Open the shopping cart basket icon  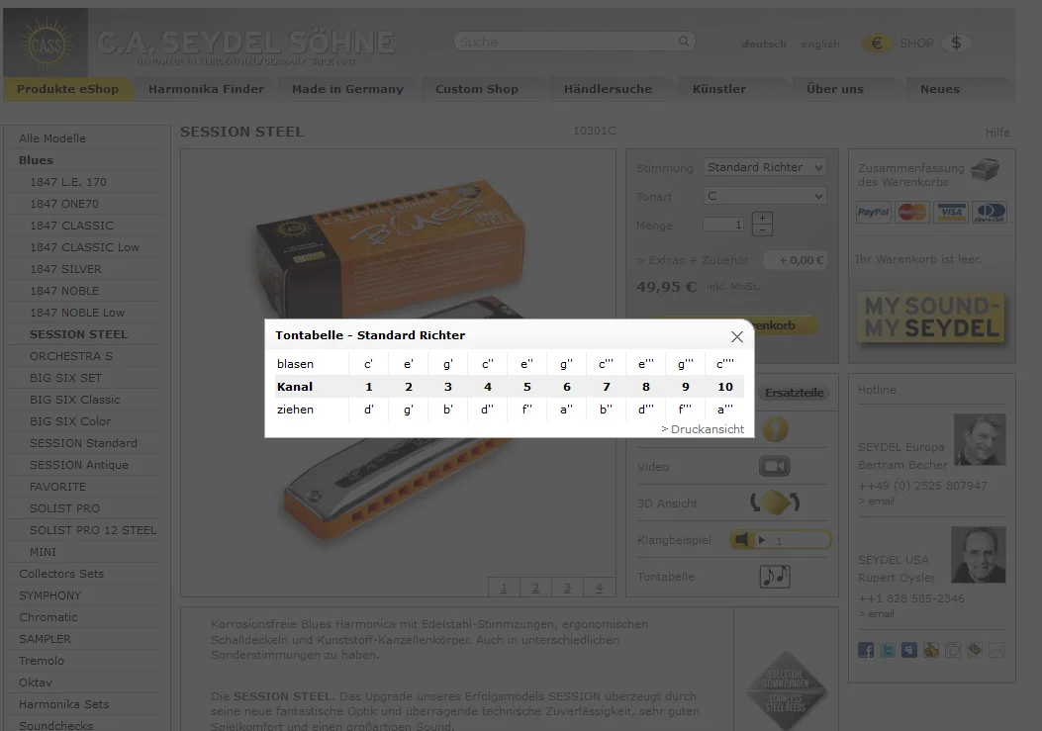coord(985,169)
